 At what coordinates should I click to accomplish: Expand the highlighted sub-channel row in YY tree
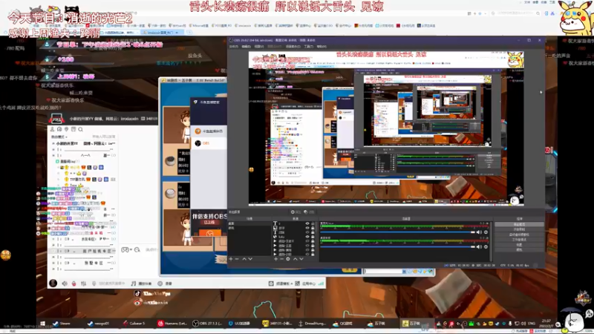tap(53, 251)
